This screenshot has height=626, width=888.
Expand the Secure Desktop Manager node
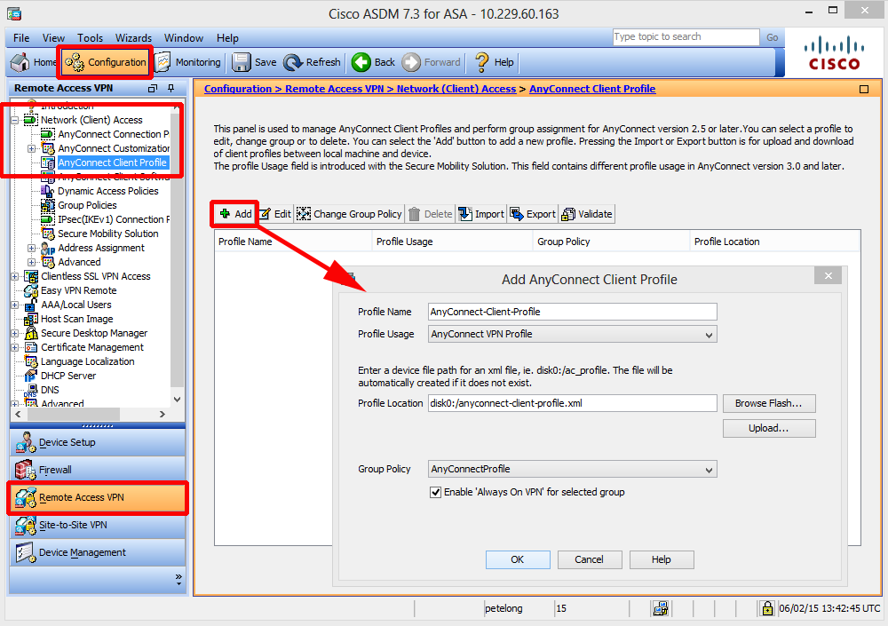point(15,333)
